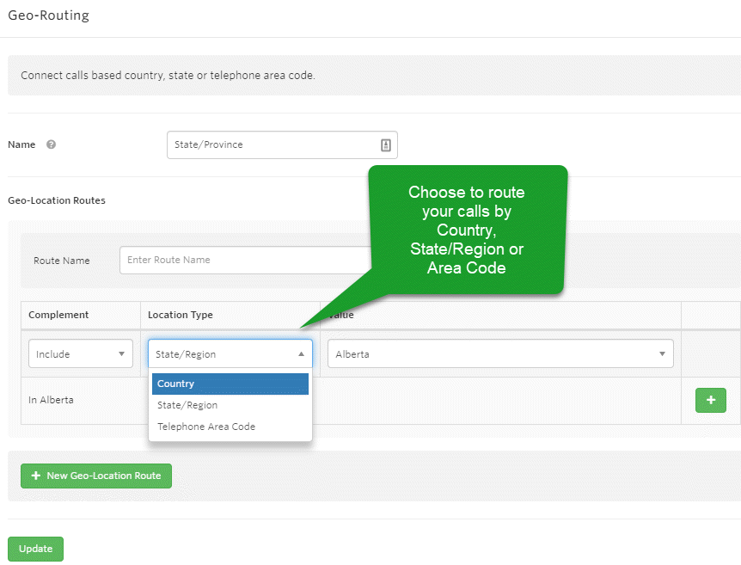
Task: Open the Alberta value dropdown
Action: point(500,353)
